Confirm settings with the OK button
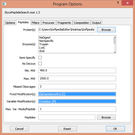This screenshot has height=135, width=135. [x=115, y=129]
